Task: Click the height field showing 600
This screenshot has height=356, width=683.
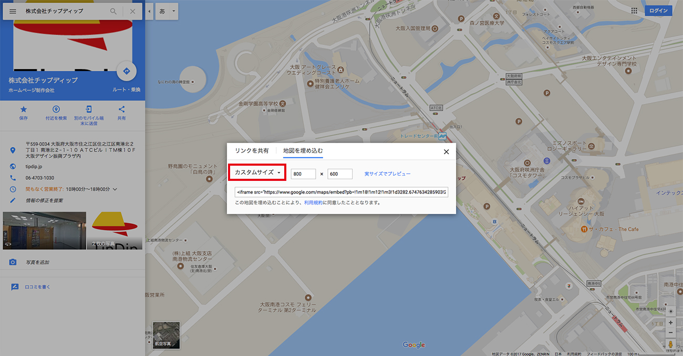Action: (x=340, y=174)
